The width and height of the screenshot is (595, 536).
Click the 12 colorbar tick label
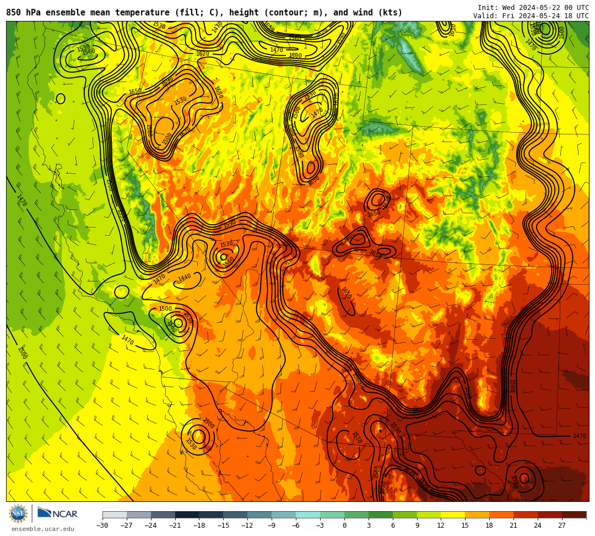coord(441,526)
